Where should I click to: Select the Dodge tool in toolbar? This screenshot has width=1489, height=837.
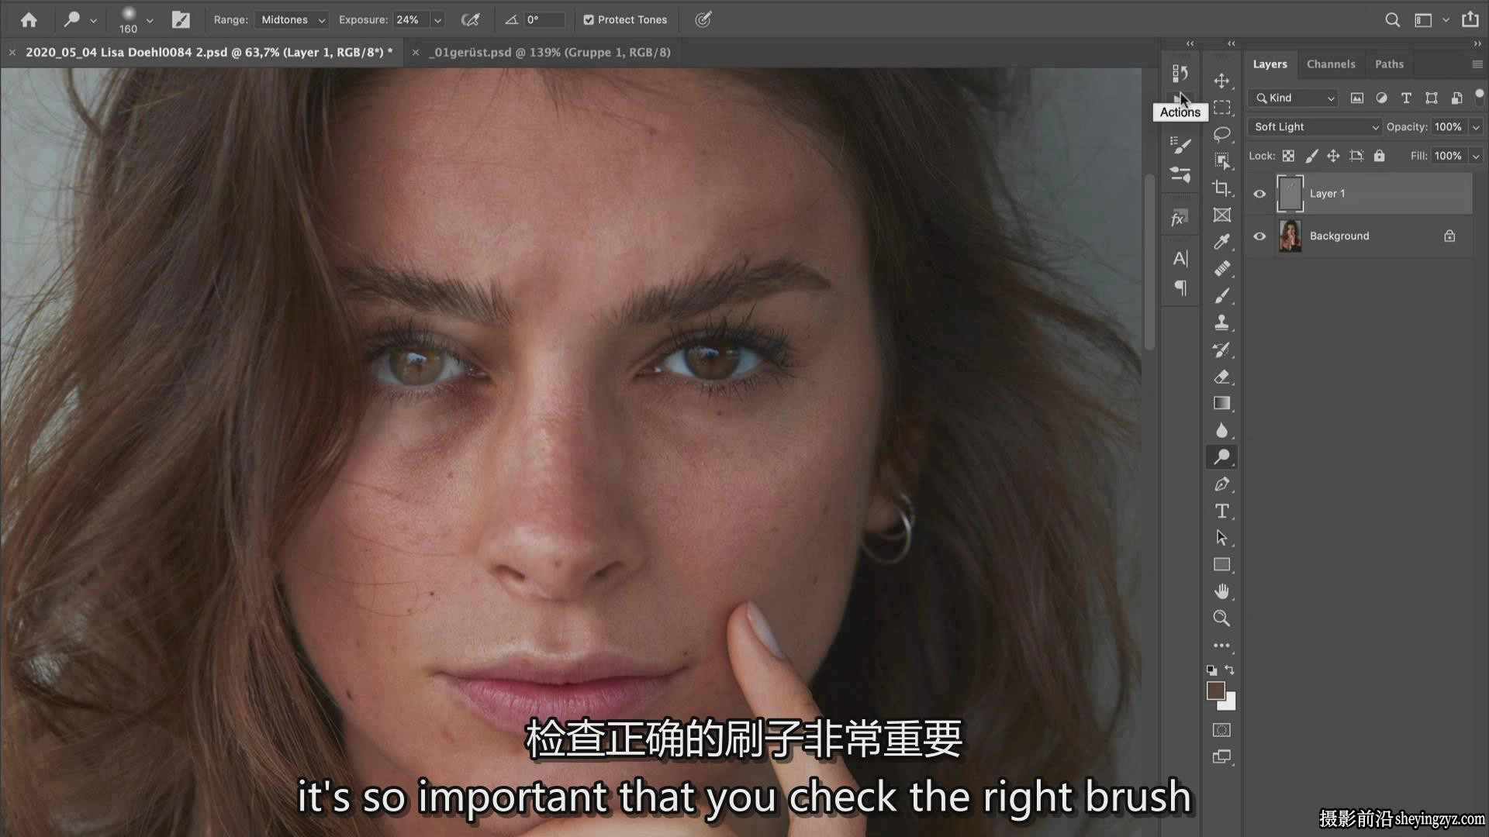1221,457
